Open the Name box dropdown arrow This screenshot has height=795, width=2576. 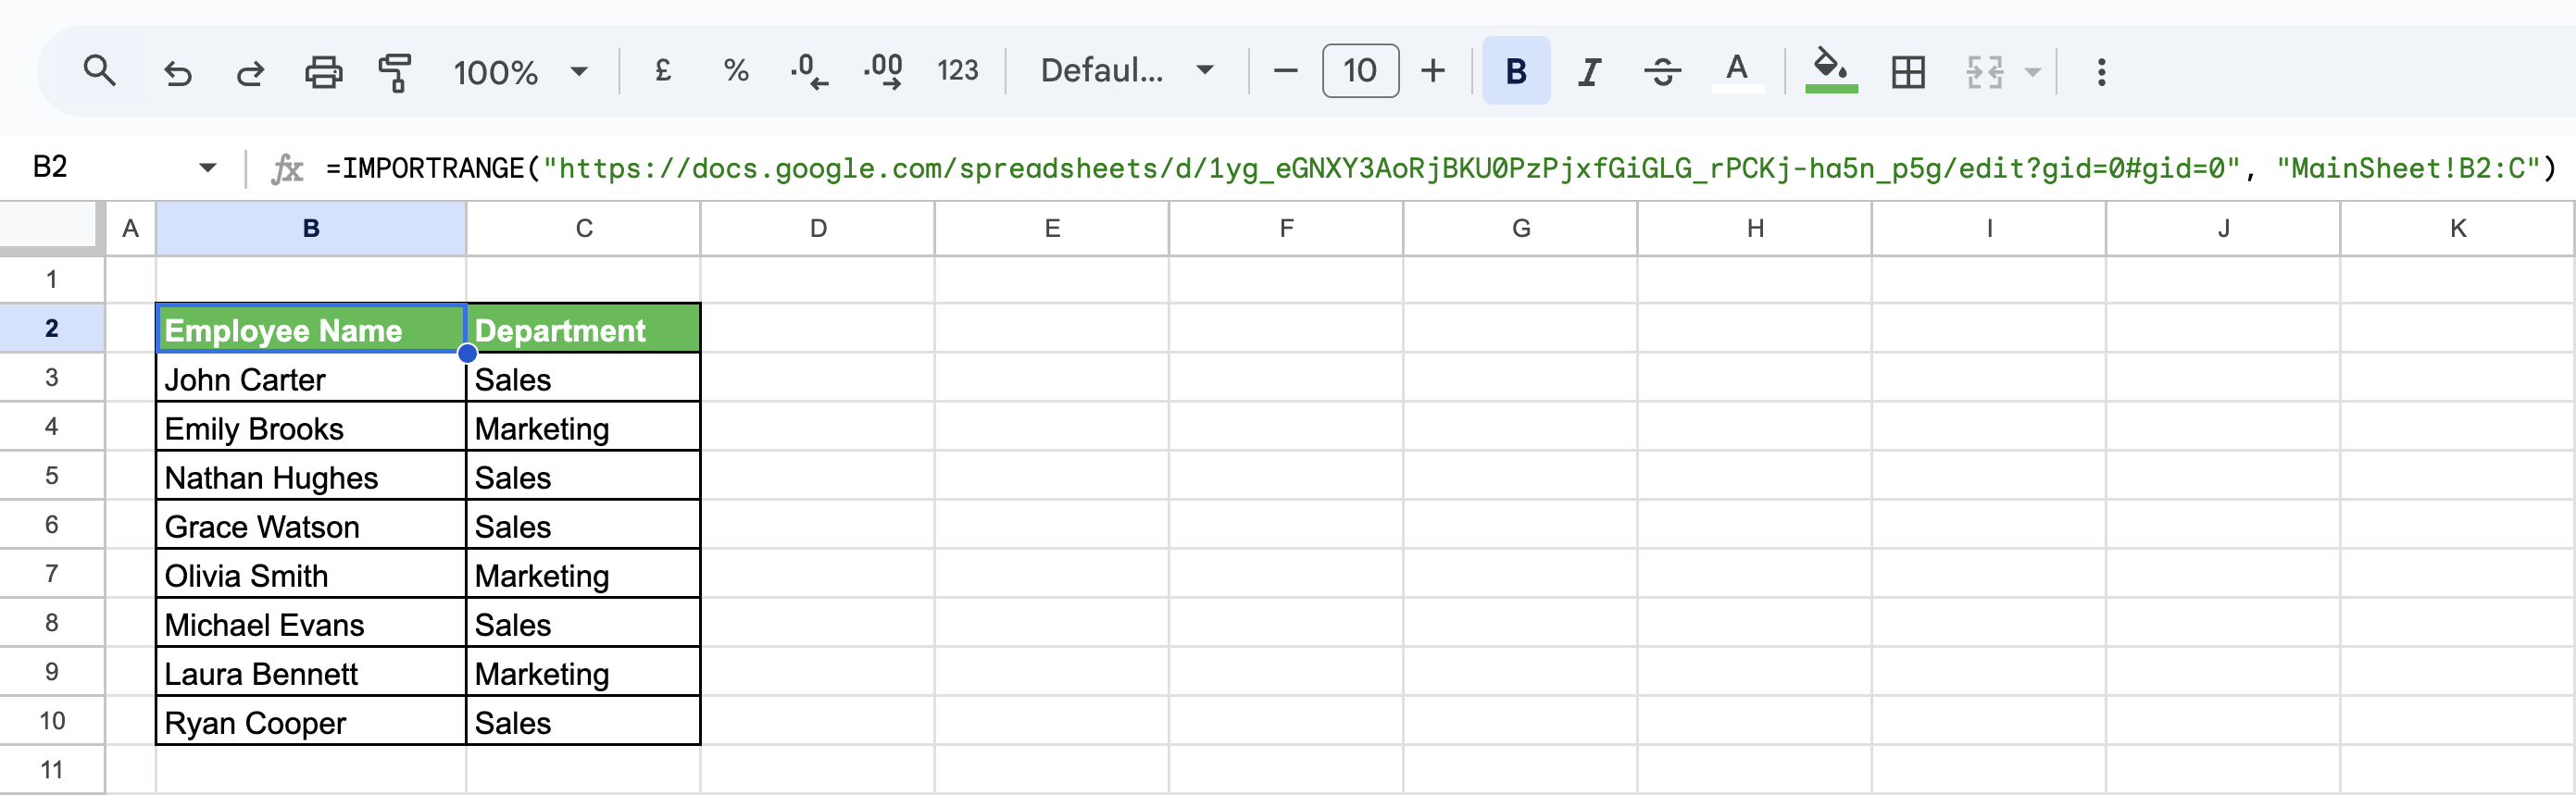207,167
